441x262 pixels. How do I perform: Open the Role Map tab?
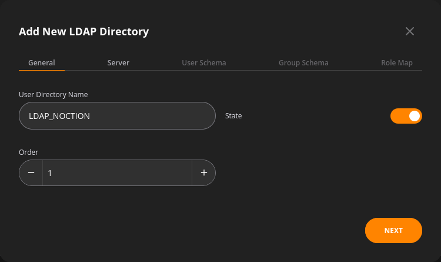click(x=397, y=62)
